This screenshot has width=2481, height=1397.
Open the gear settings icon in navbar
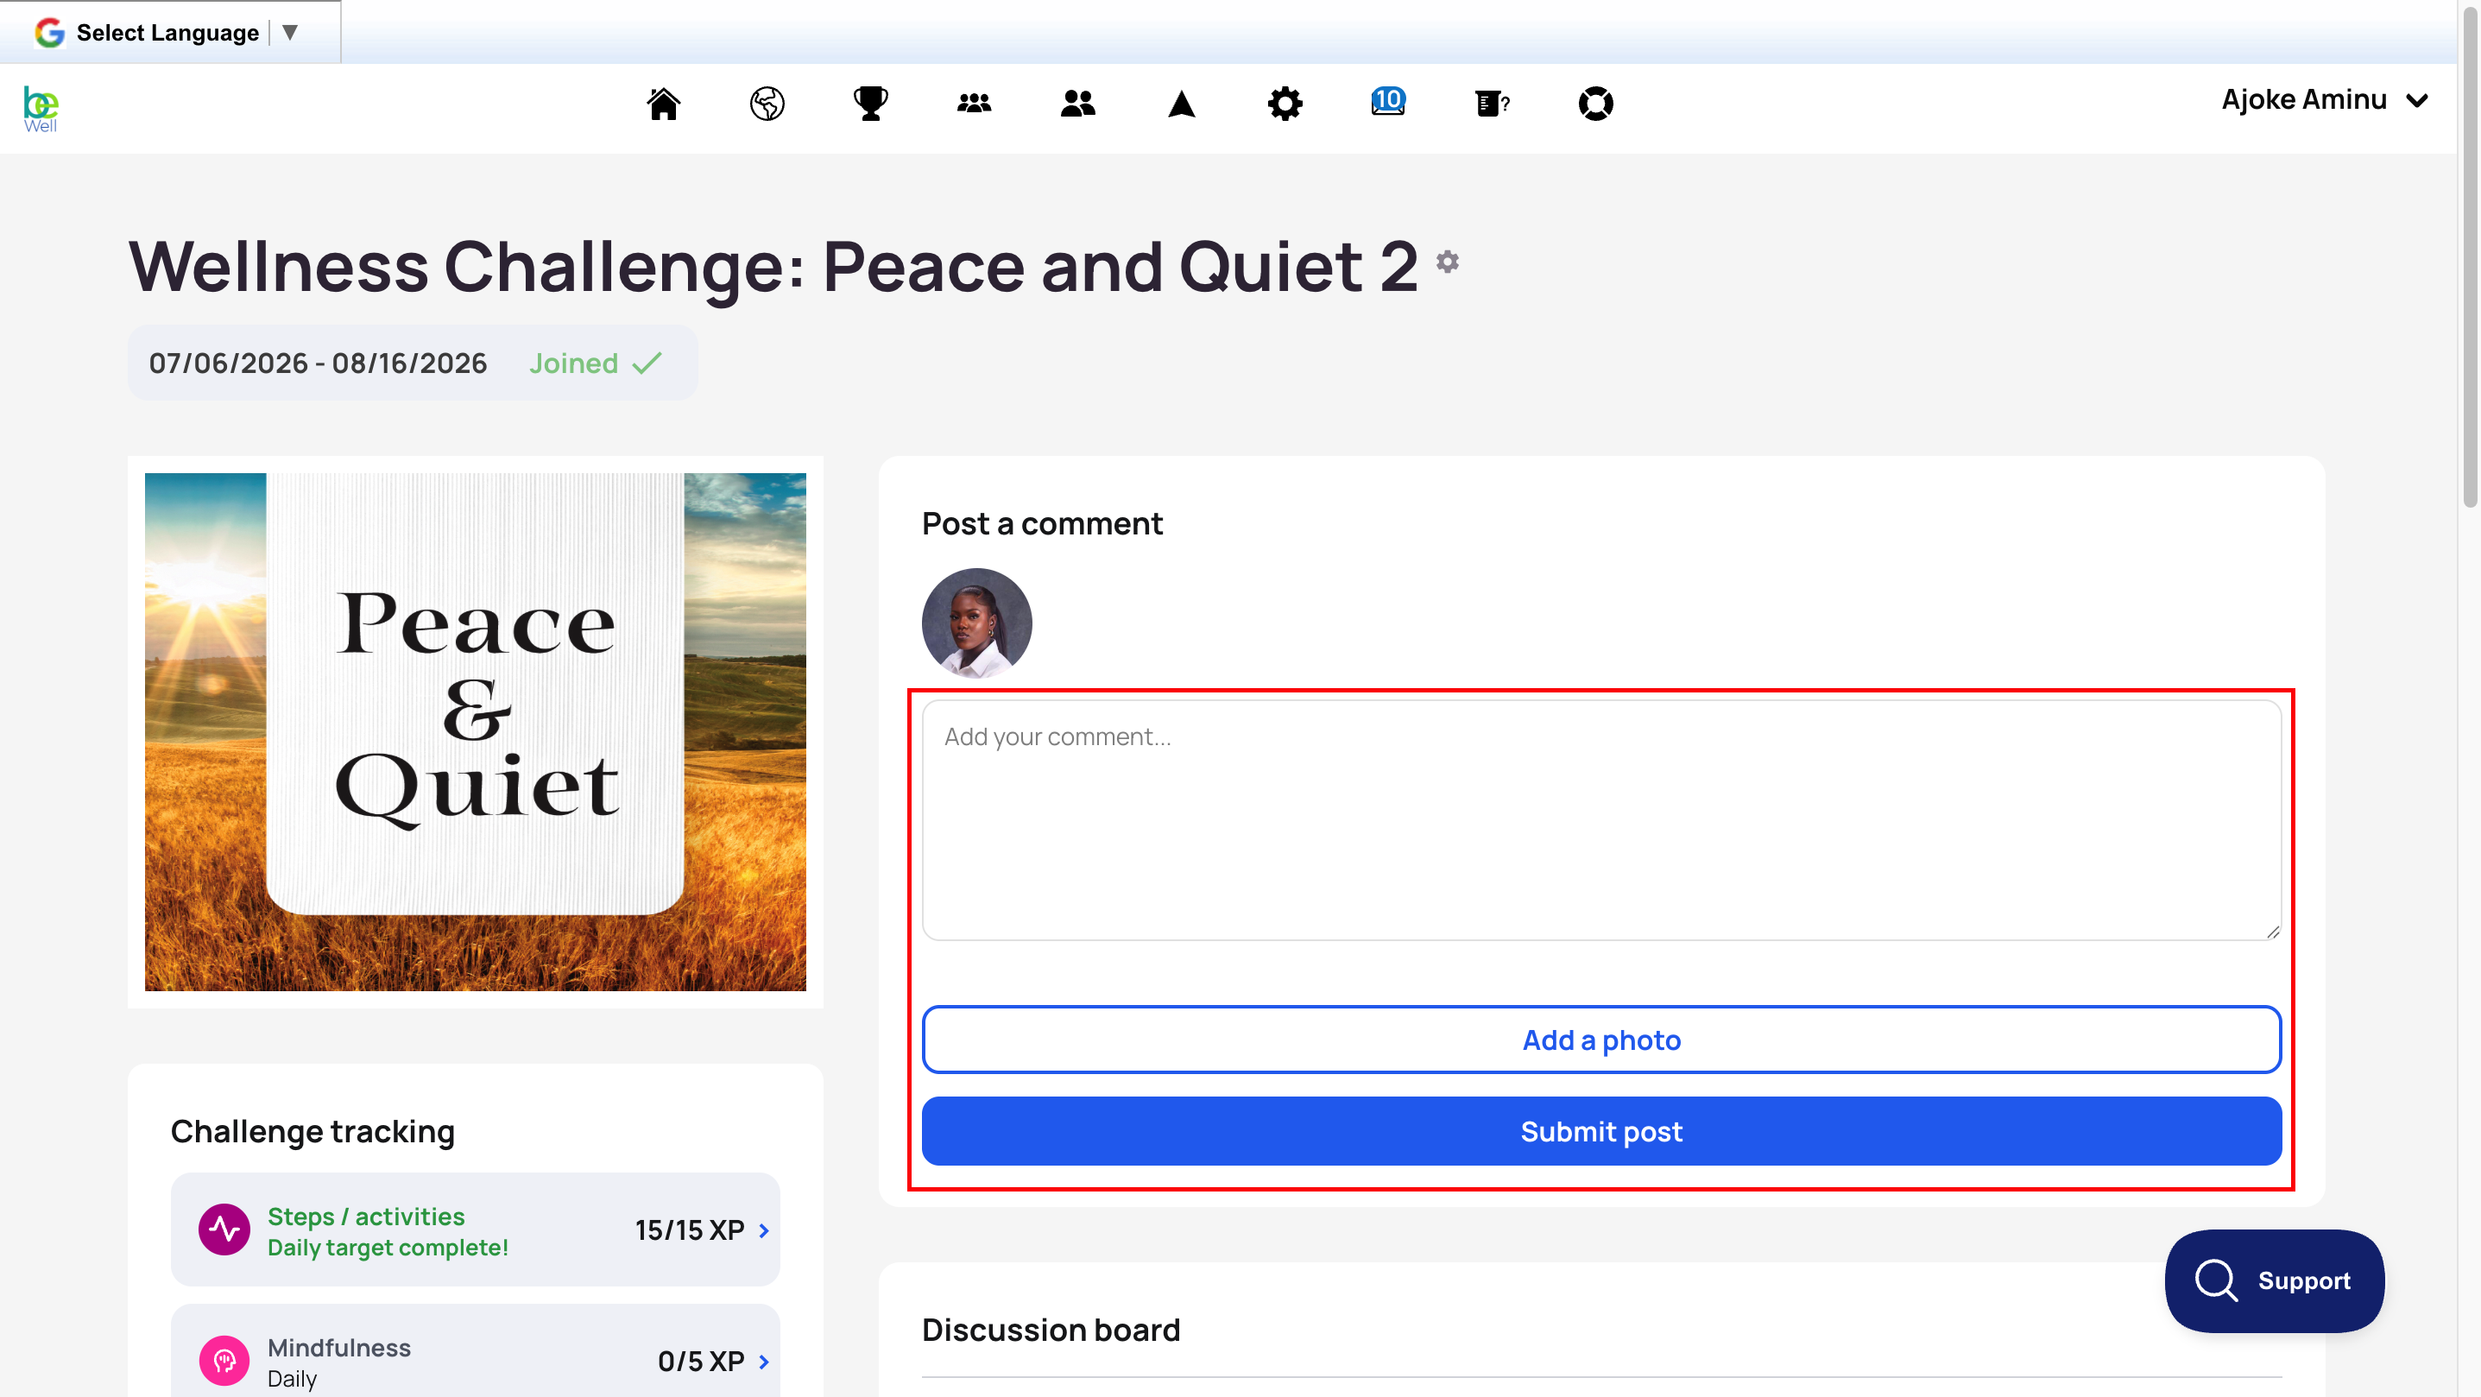(x=1285, y=103)
